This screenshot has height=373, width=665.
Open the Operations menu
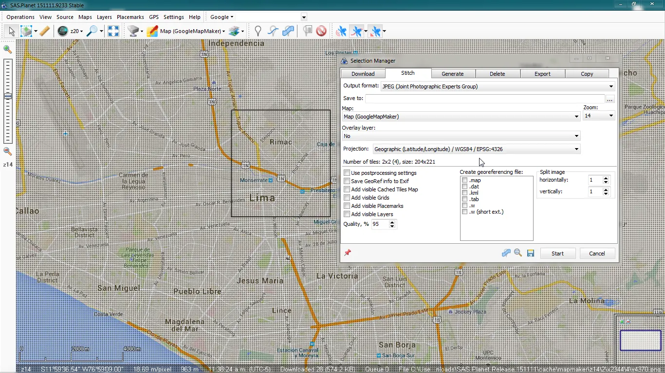[20, 17]
